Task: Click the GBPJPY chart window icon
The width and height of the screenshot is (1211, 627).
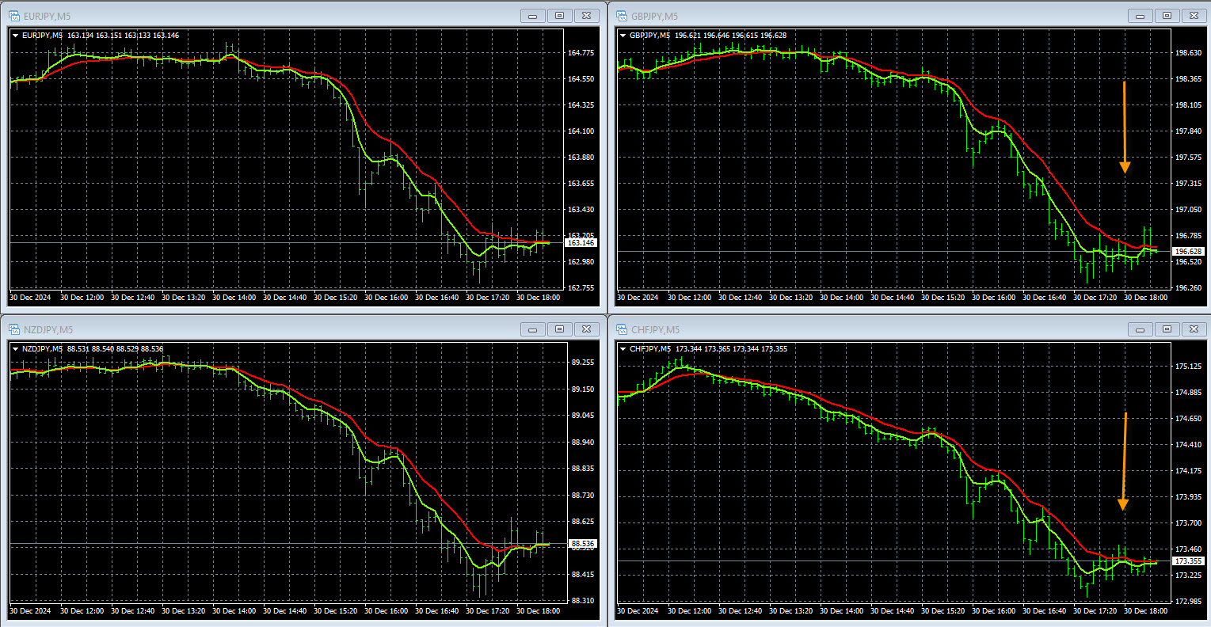Action: coord(621,15)
